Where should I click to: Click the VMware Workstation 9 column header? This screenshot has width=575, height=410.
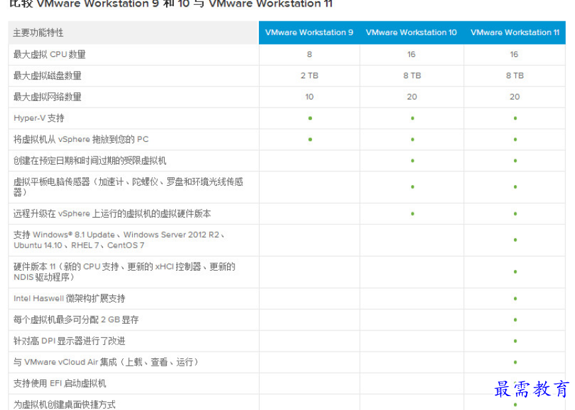coord(309,33)
